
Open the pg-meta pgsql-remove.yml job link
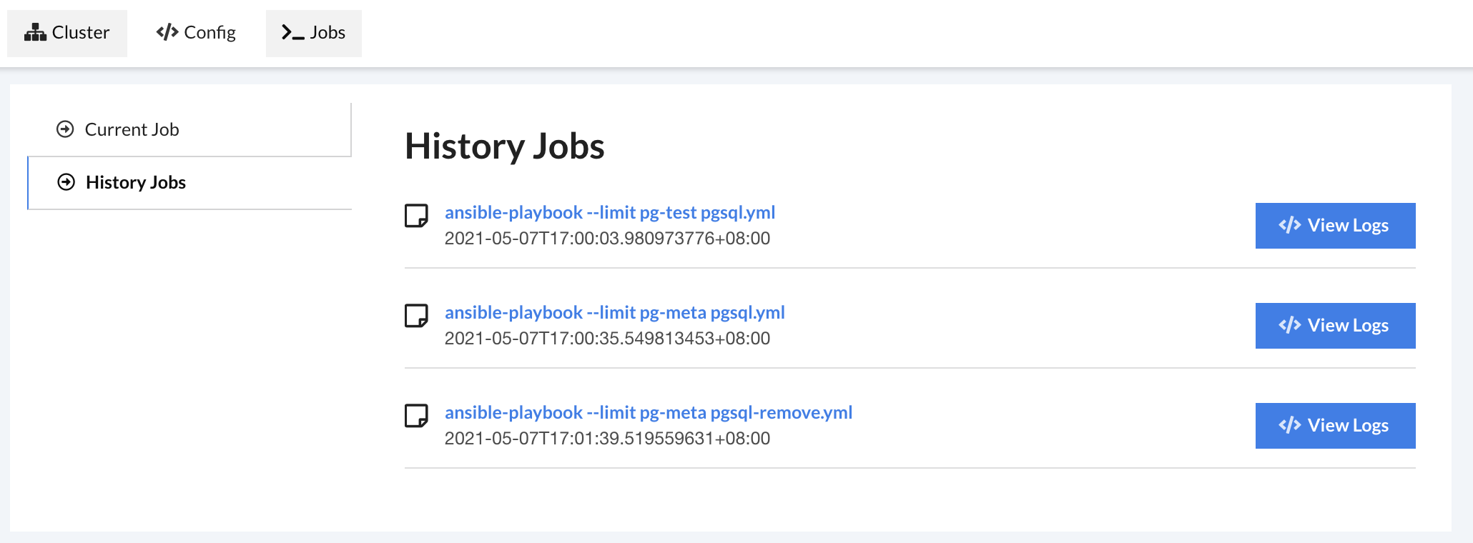click(649, 412)
